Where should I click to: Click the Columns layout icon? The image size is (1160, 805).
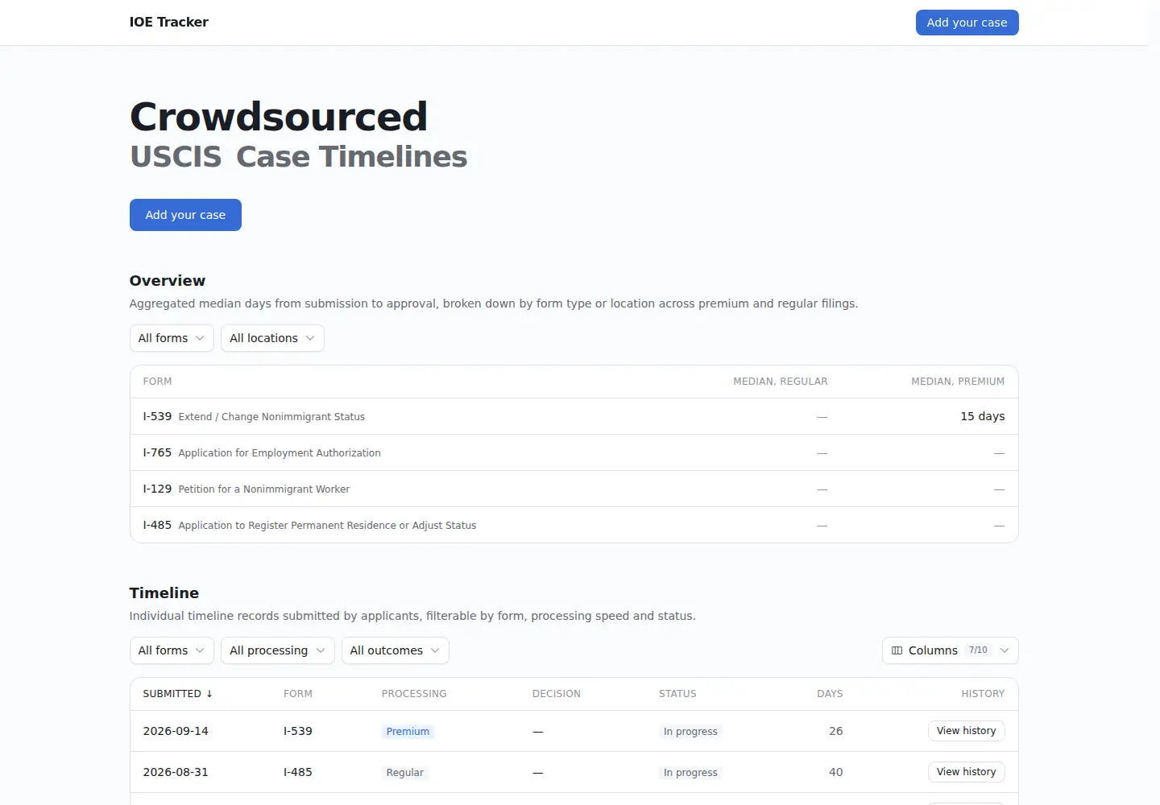click(897, 650)
